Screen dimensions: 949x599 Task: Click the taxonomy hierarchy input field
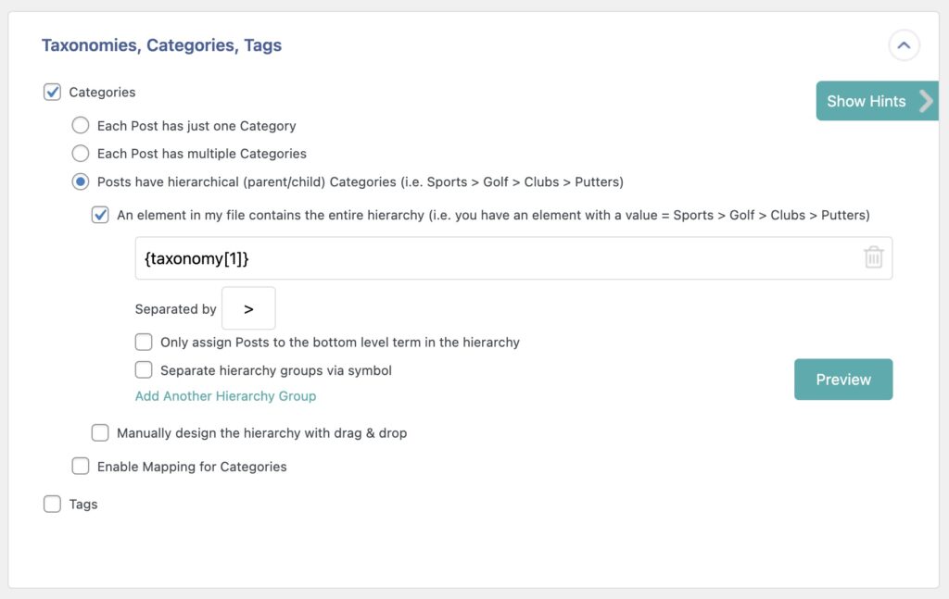(x=463, y=257)
